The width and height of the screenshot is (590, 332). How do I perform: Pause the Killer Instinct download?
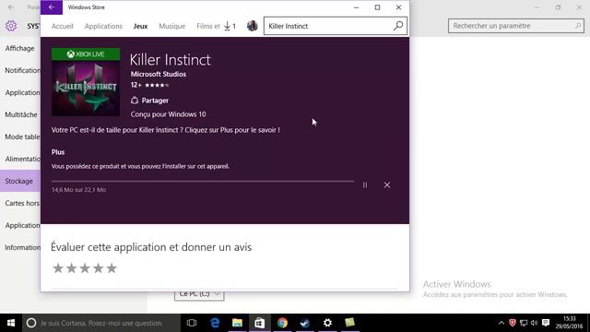365,184
